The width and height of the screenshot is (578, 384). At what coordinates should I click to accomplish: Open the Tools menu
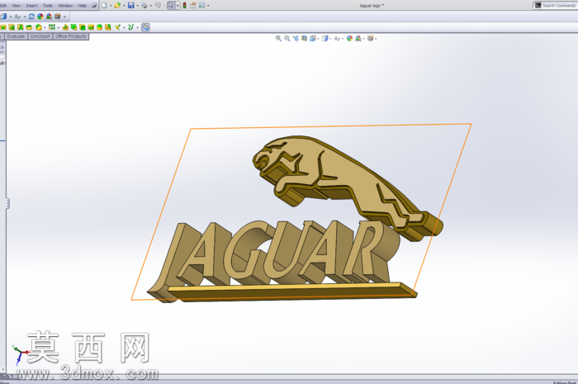click(x=48, y=6)
